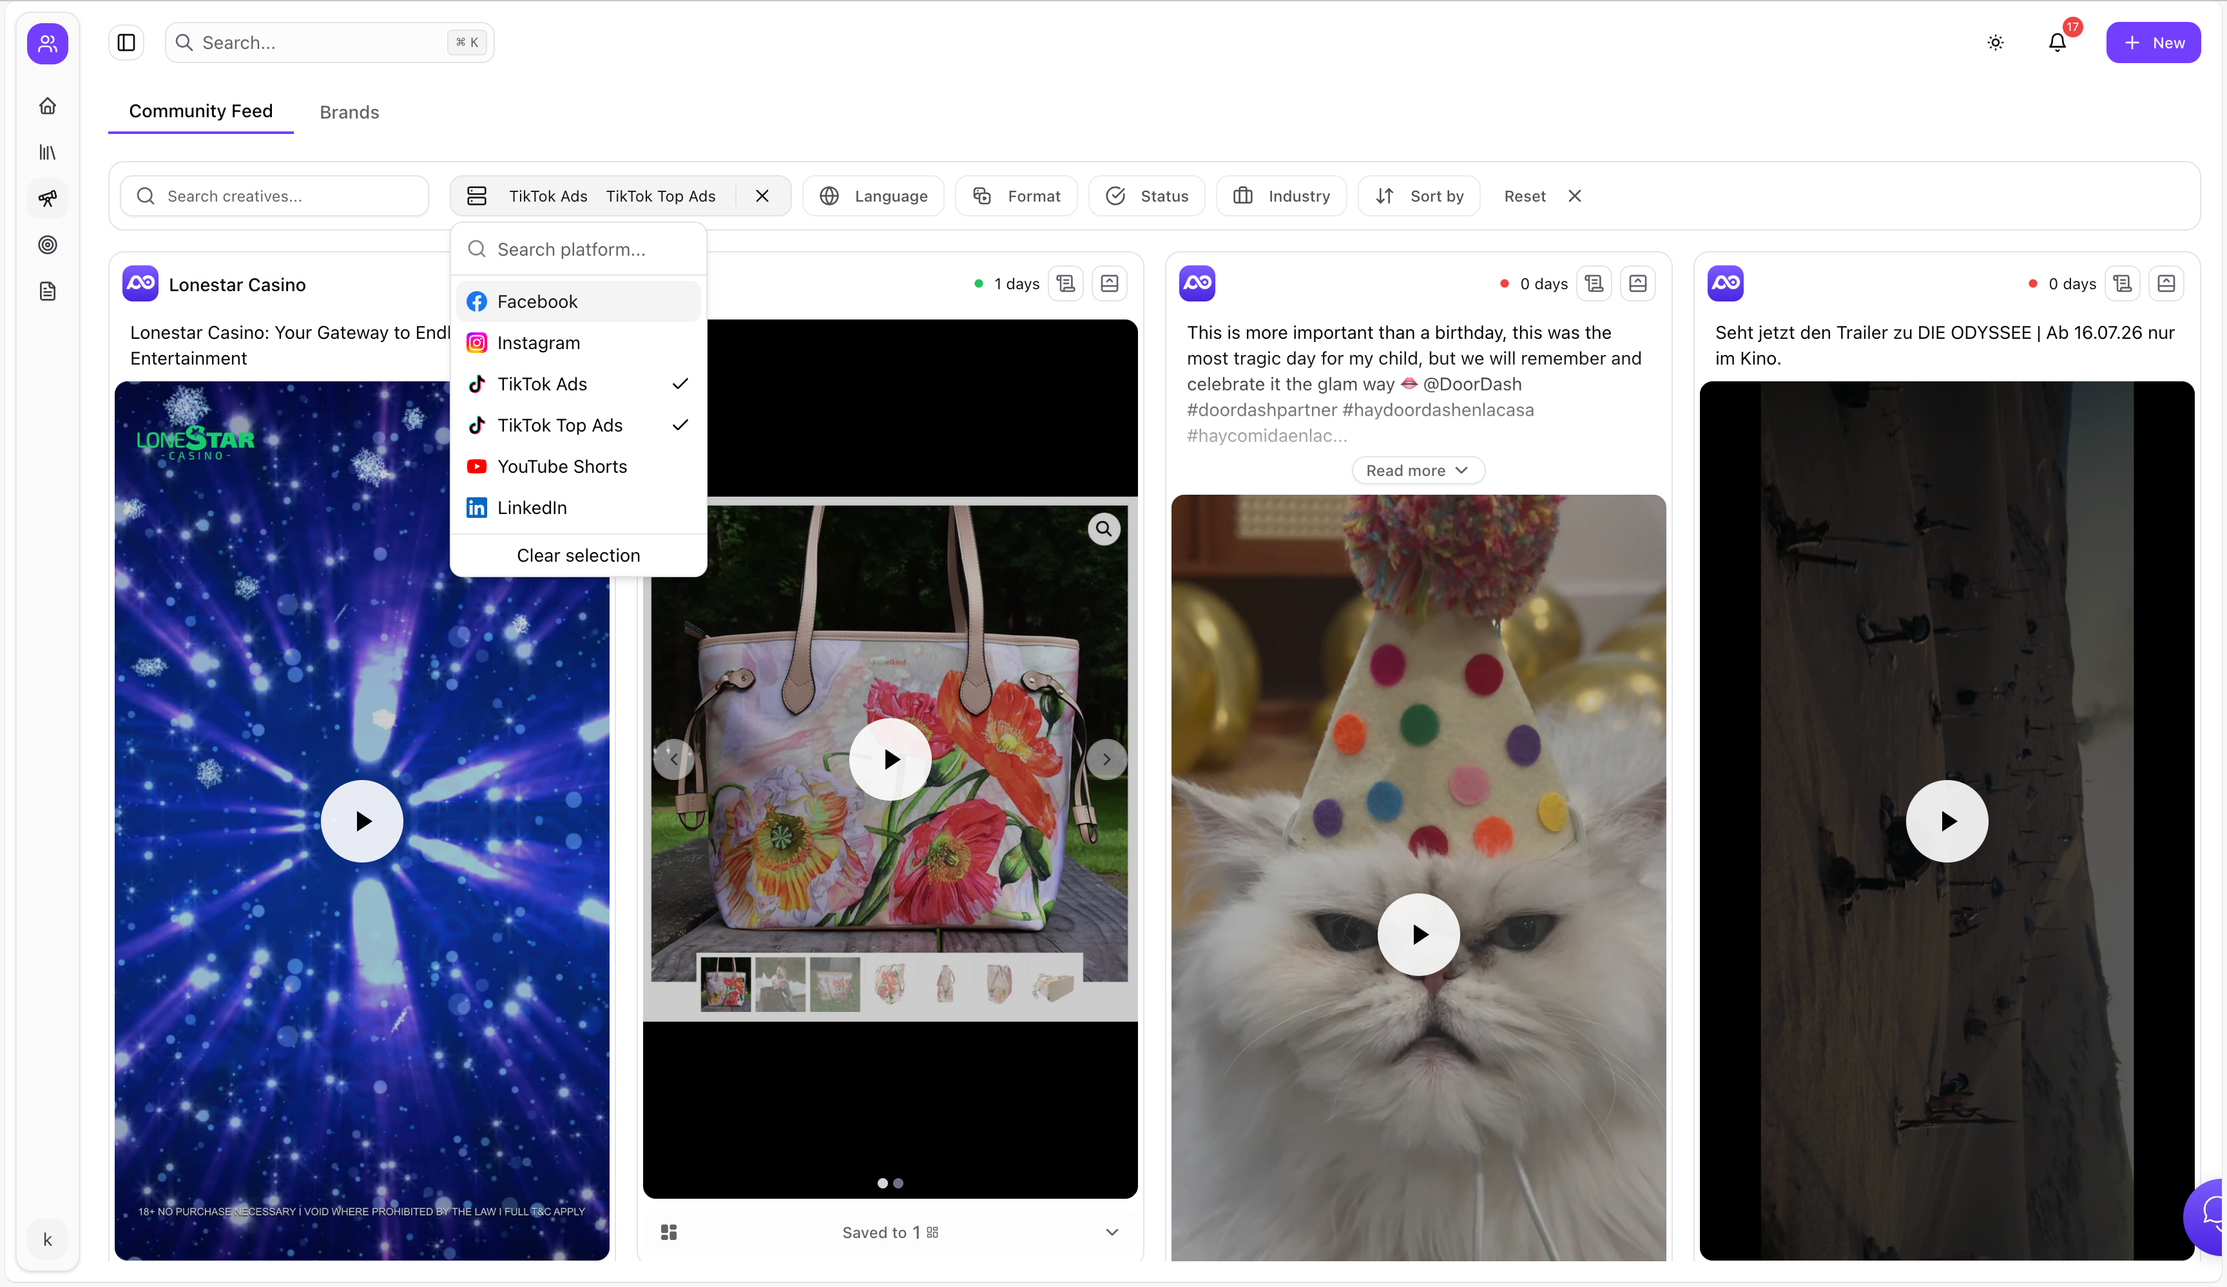Click magnifier zoom icon on bag image
2227x1287 pixels.
point(1103,529)
